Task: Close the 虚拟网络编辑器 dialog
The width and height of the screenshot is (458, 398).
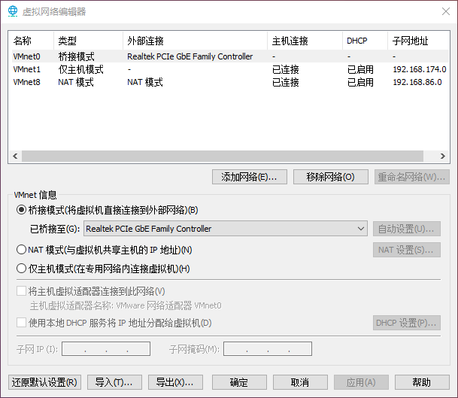Action: (x=446, y=11)
